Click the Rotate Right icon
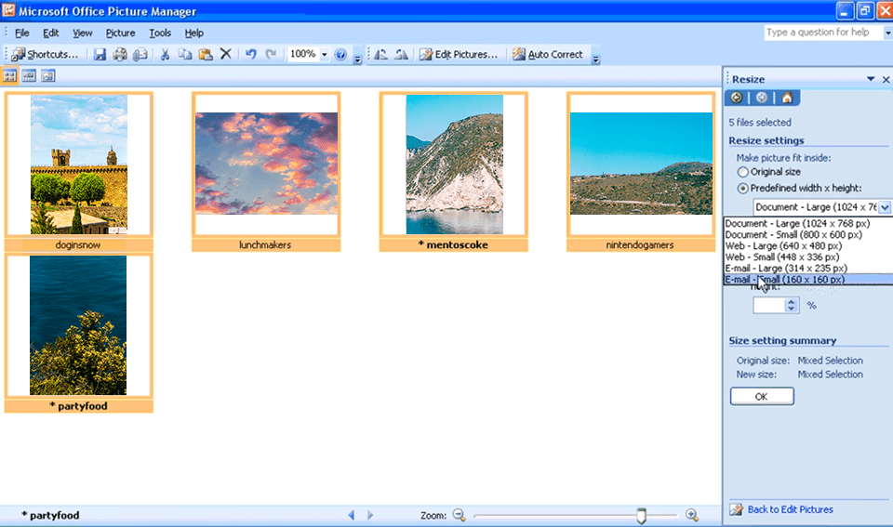Screen dimensions: 893x527 (x=401, y=54)
